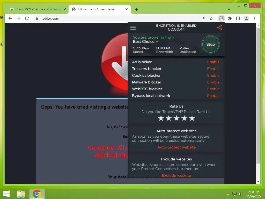Enable the Cookies blocker

coord(213,75)
